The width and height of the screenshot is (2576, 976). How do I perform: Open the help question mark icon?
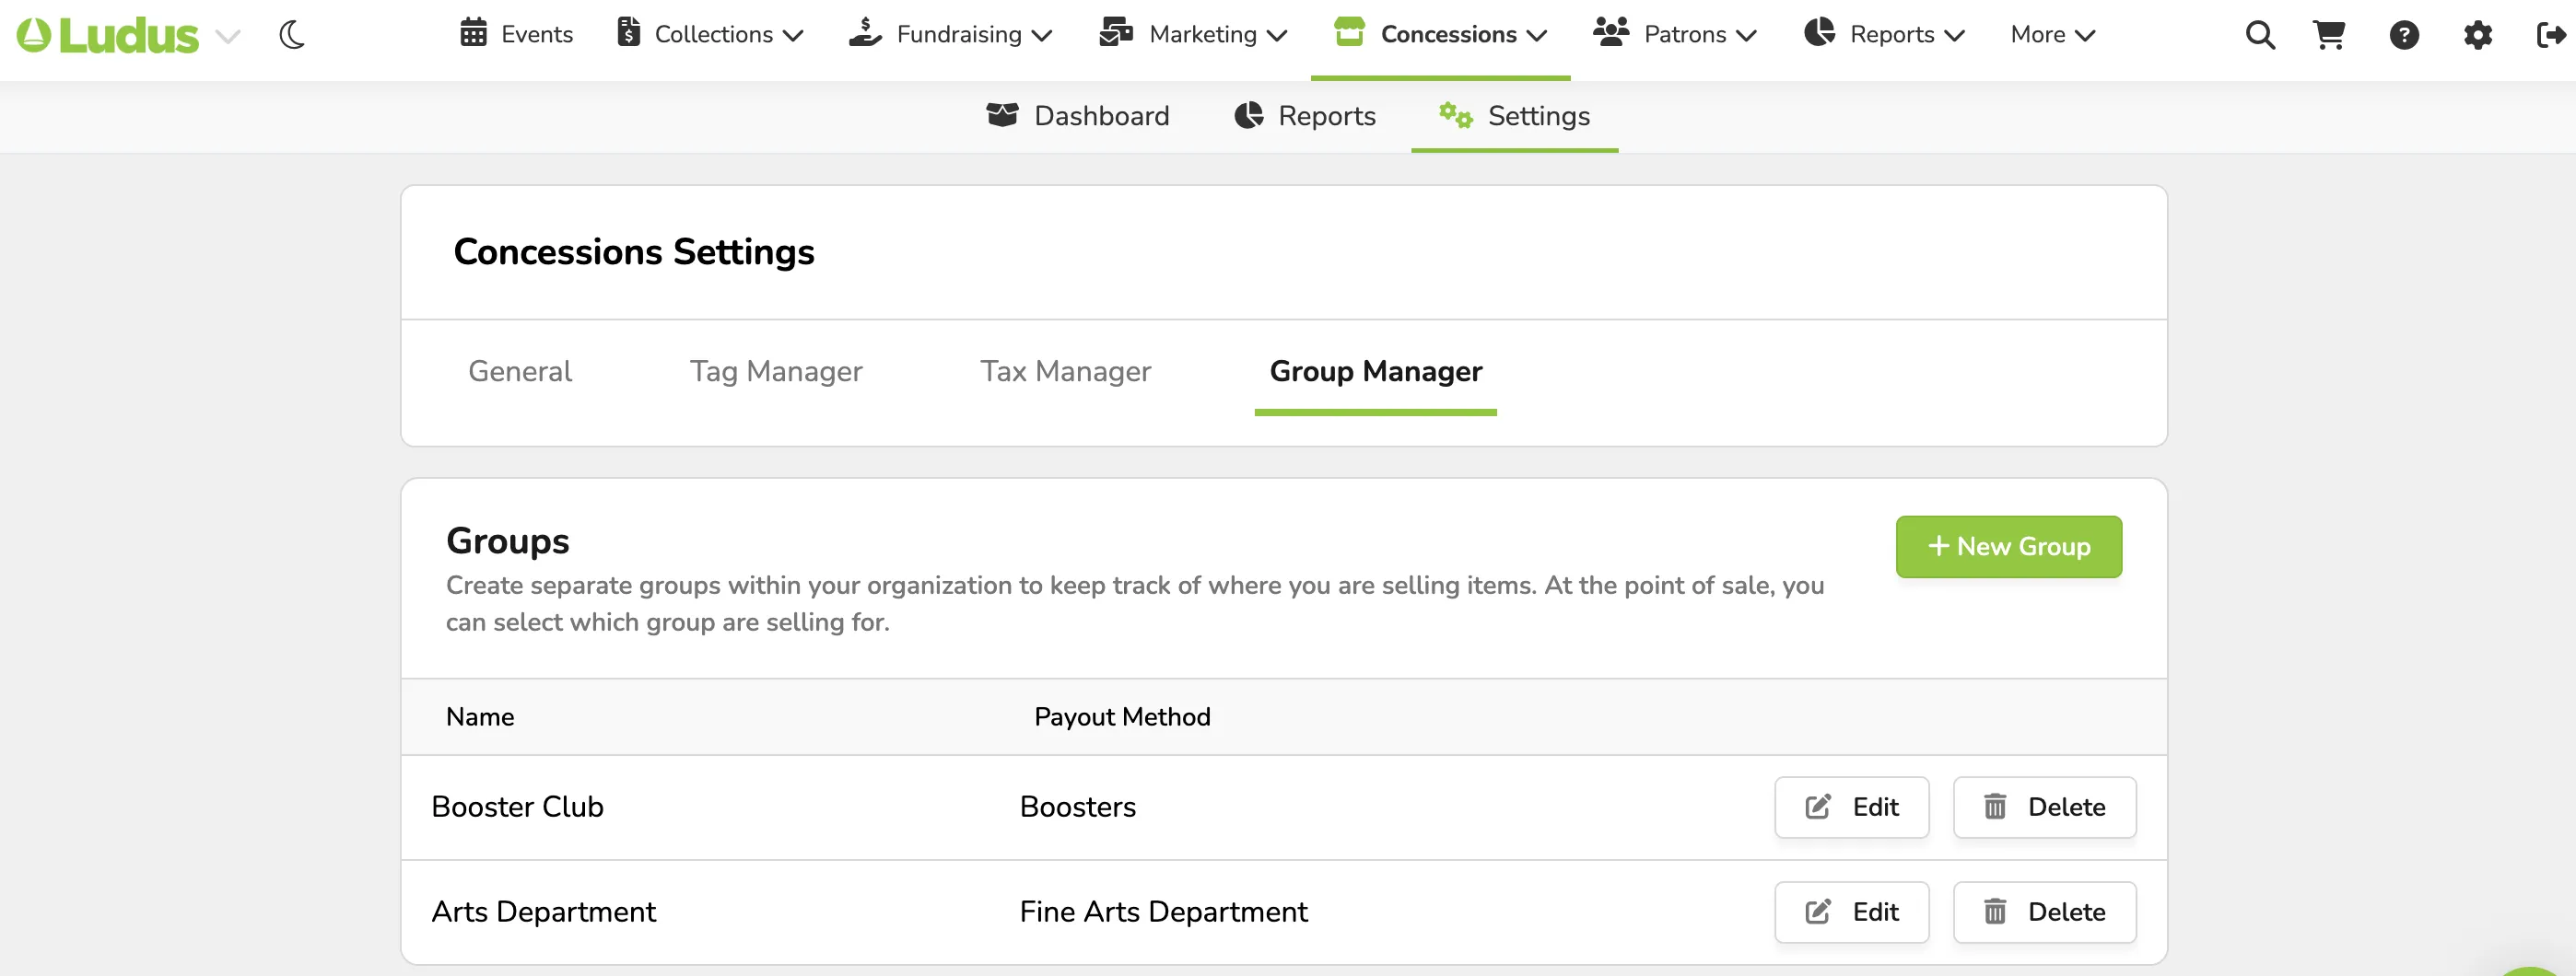[2404, 35]
